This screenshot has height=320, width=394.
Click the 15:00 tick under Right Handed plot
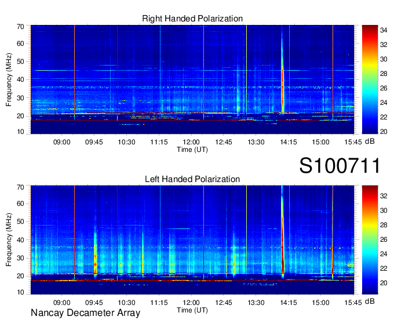pyautogui.click(x=320, y=142)
